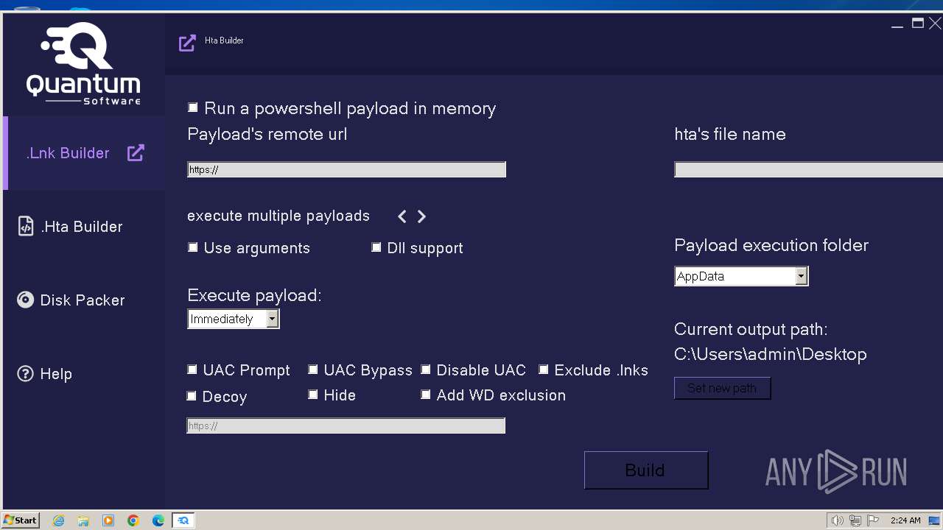Open Google Chrome from the taskbar

pyautogui.click(x=133, y=520)
